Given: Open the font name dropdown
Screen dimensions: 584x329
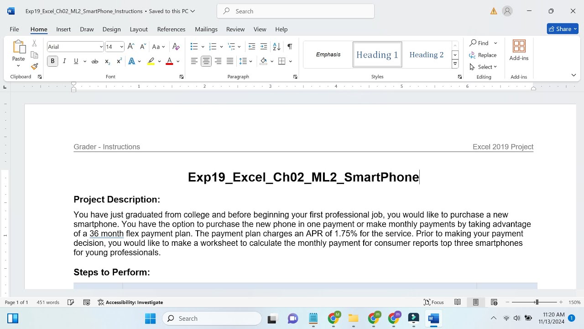Looking at the screenshot, I should pos(101,47).
